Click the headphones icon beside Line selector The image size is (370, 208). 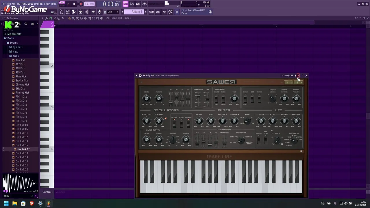pyautogui.click(x=105, y=12)
